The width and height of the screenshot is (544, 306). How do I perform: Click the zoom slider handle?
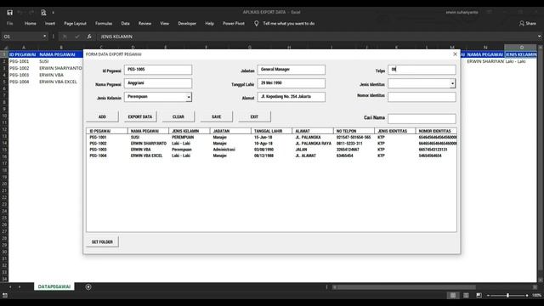click(x=507, y=295)
